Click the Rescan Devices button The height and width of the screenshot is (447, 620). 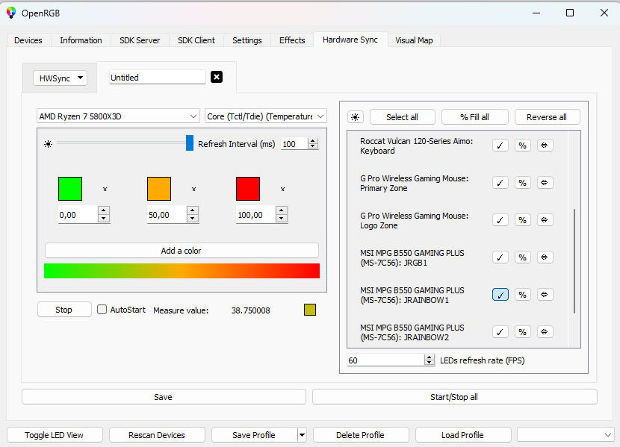pos(157,435)
